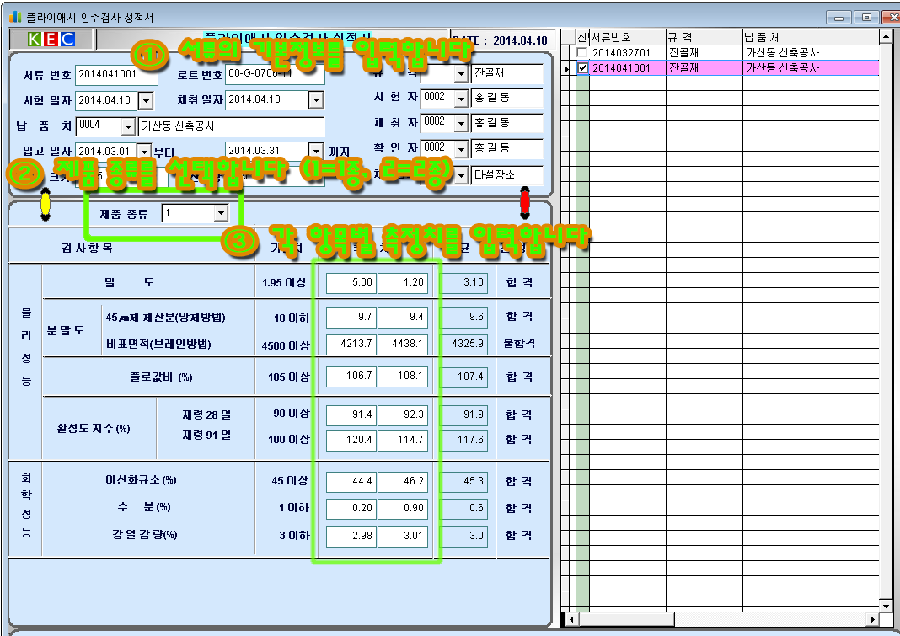The image size is (900, 636).
Task: Check the box for document 2014032701
Action: (x=582, y=53)
